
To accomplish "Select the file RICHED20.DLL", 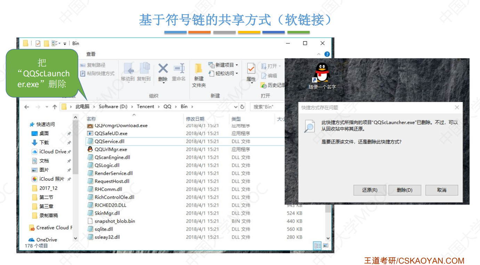I will pos(111,205).
